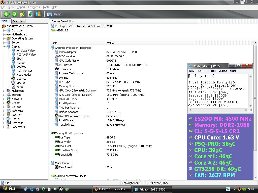
Task: Expand the Computer tree node
Action: 4,30
